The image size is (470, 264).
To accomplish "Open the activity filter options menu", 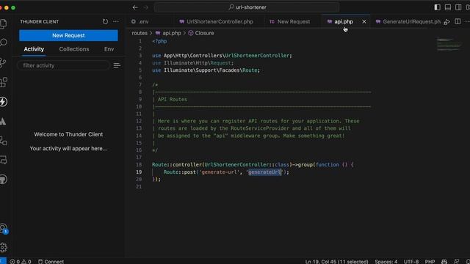I will coord(117,65).
